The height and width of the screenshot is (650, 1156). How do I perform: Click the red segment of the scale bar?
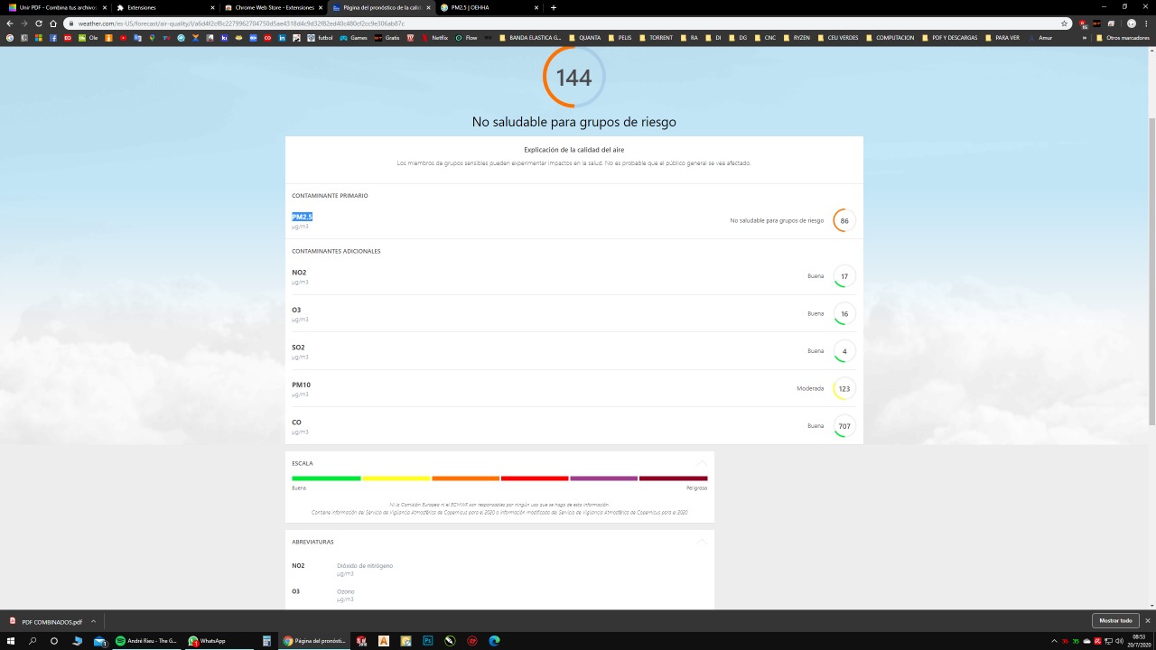535,478
